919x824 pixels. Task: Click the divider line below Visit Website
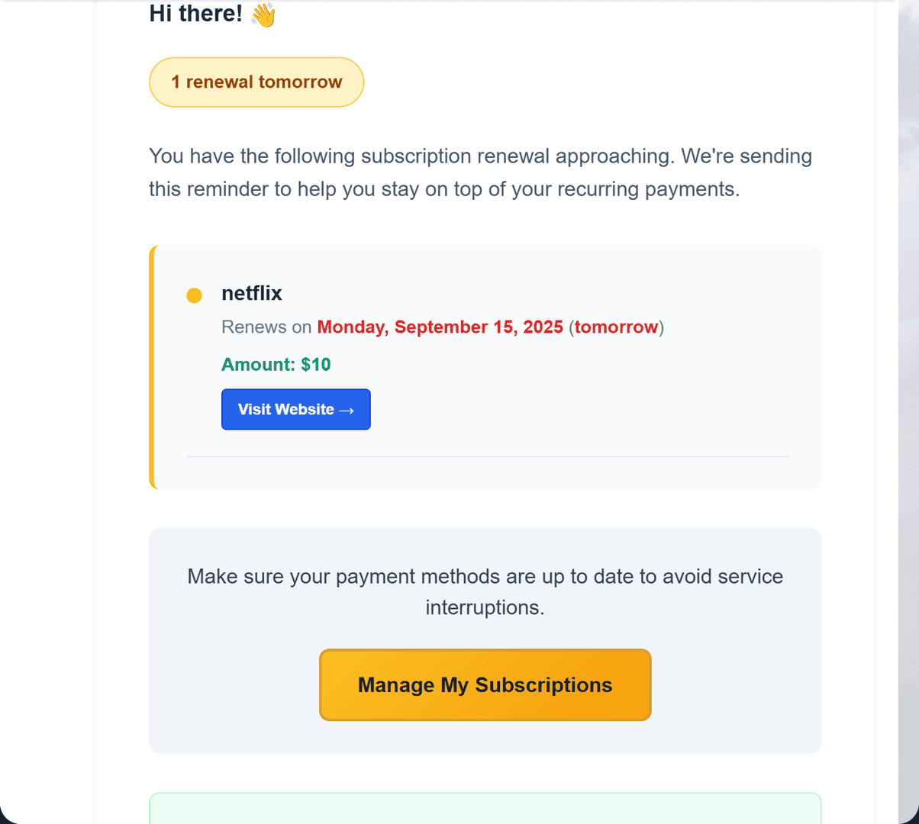point(488,458)
